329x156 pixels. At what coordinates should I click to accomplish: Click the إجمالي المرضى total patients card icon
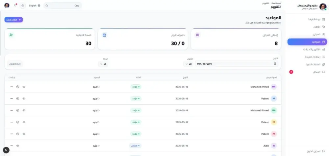[x=197, y=35]
